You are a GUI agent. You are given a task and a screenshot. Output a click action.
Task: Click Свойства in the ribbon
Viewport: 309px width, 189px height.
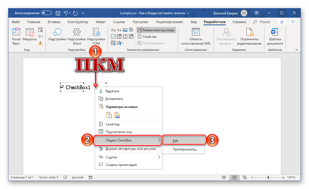point(147,37)
